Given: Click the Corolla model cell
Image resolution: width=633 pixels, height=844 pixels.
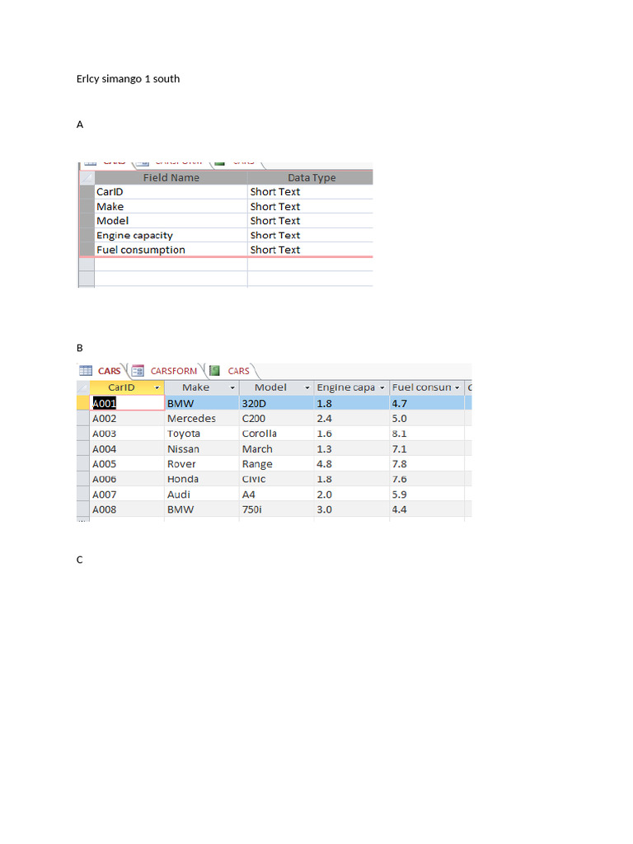Looking at the screenshot, I should [277, 434].
